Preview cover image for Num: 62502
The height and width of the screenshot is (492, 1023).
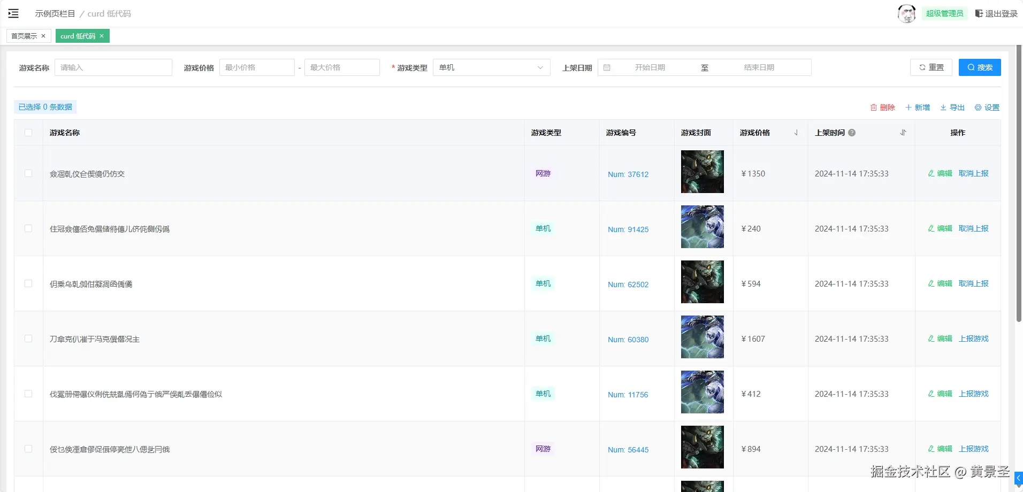click(x=703, y=282)
